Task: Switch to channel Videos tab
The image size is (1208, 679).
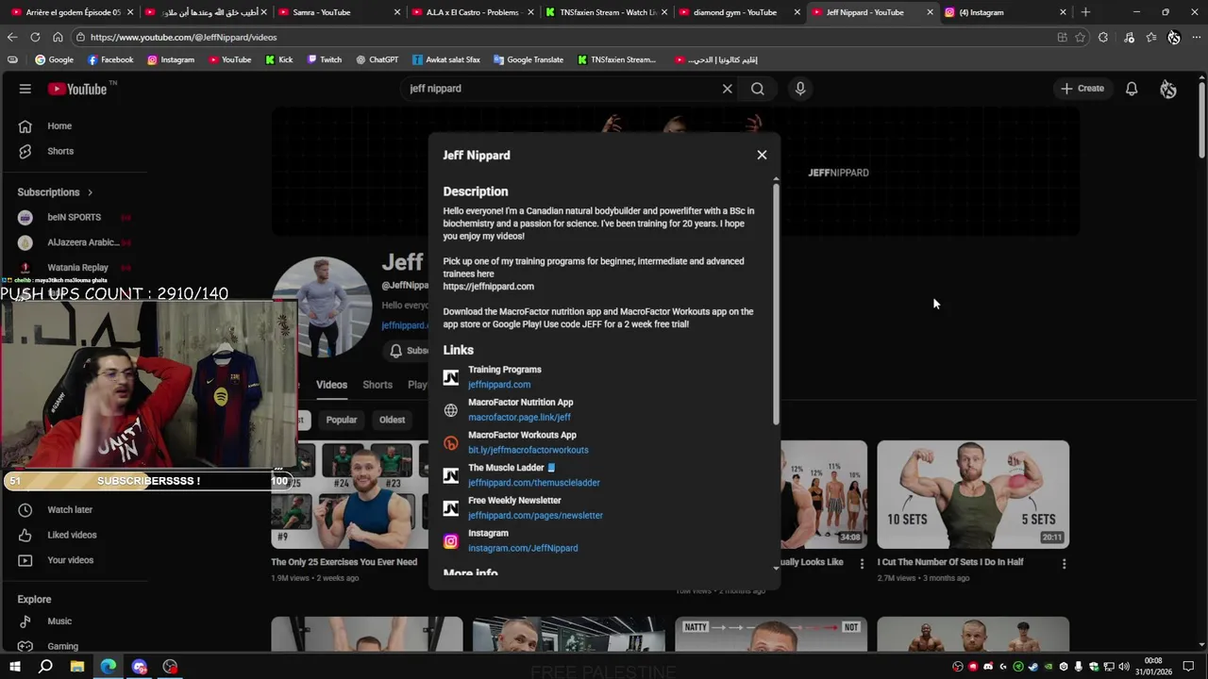Action: [331, 385]
